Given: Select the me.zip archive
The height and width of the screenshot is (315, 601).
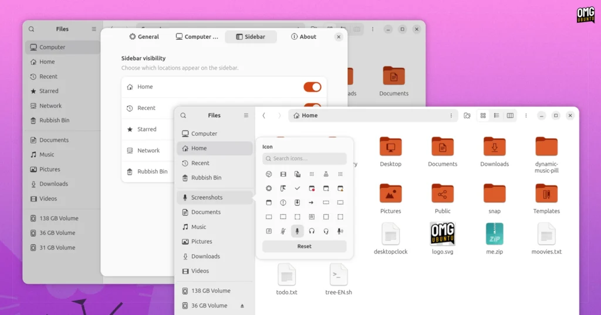Looking at the screenshot, I should 494,238.
